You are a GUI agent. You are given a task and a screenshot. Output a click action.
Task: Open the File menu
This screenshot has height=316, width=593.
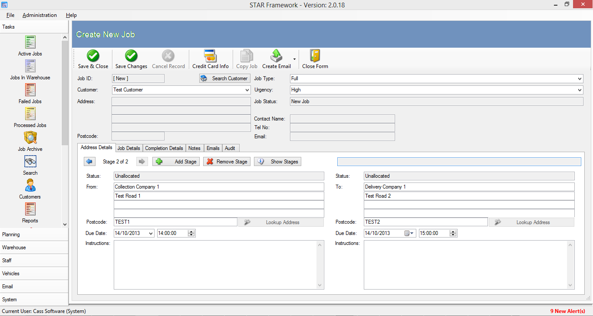point(10,15)
